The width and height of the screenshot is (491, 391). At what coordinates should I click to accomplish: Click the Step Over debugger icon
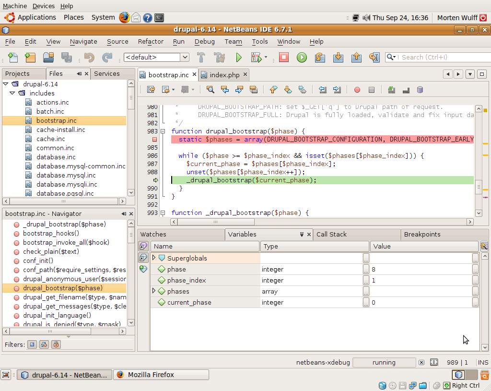click(320, 58)
